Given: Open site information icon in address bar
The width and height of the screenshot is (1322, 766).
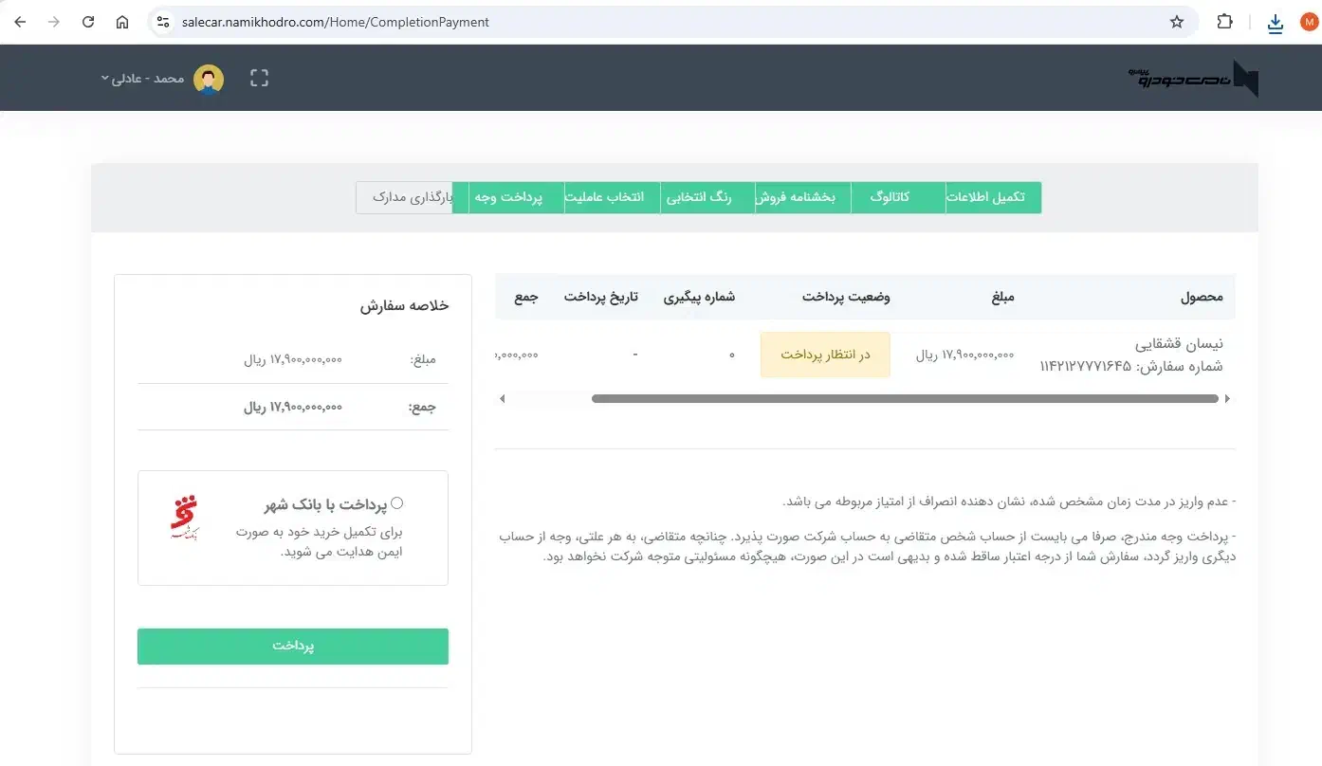Looking at the screenshot, I should pos(162,22).
